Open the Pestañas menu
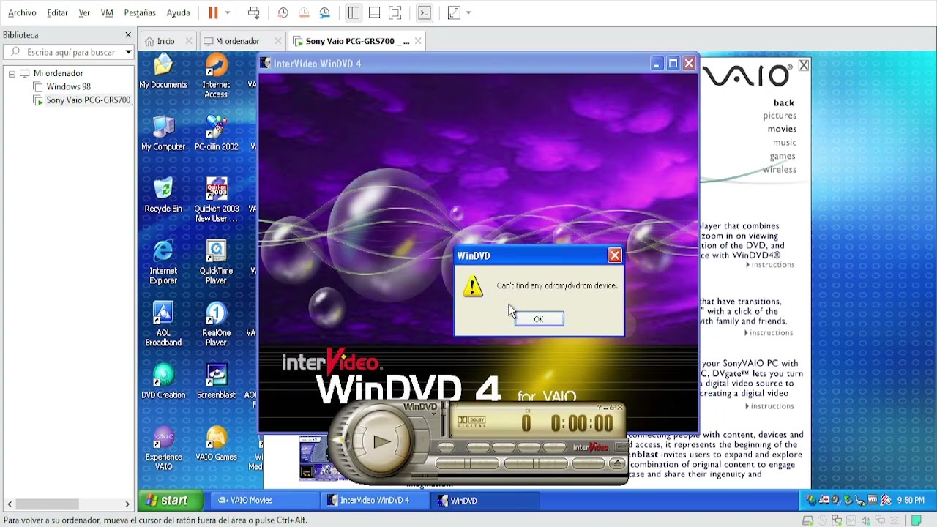The width and height of the screenshot is (937, 527). [140, 12]
